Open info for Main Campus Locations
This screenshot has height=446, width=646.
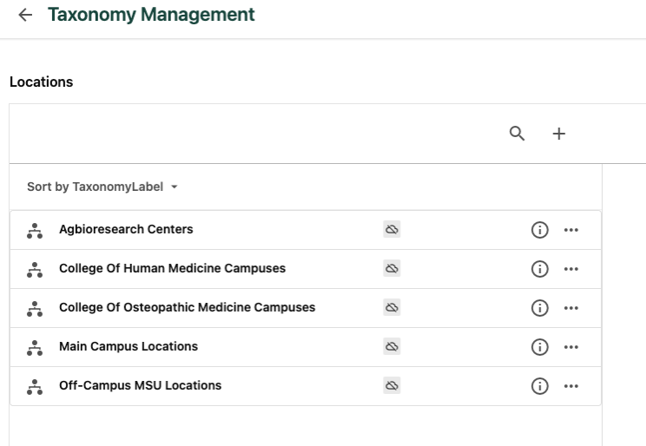tap(539, 347)
